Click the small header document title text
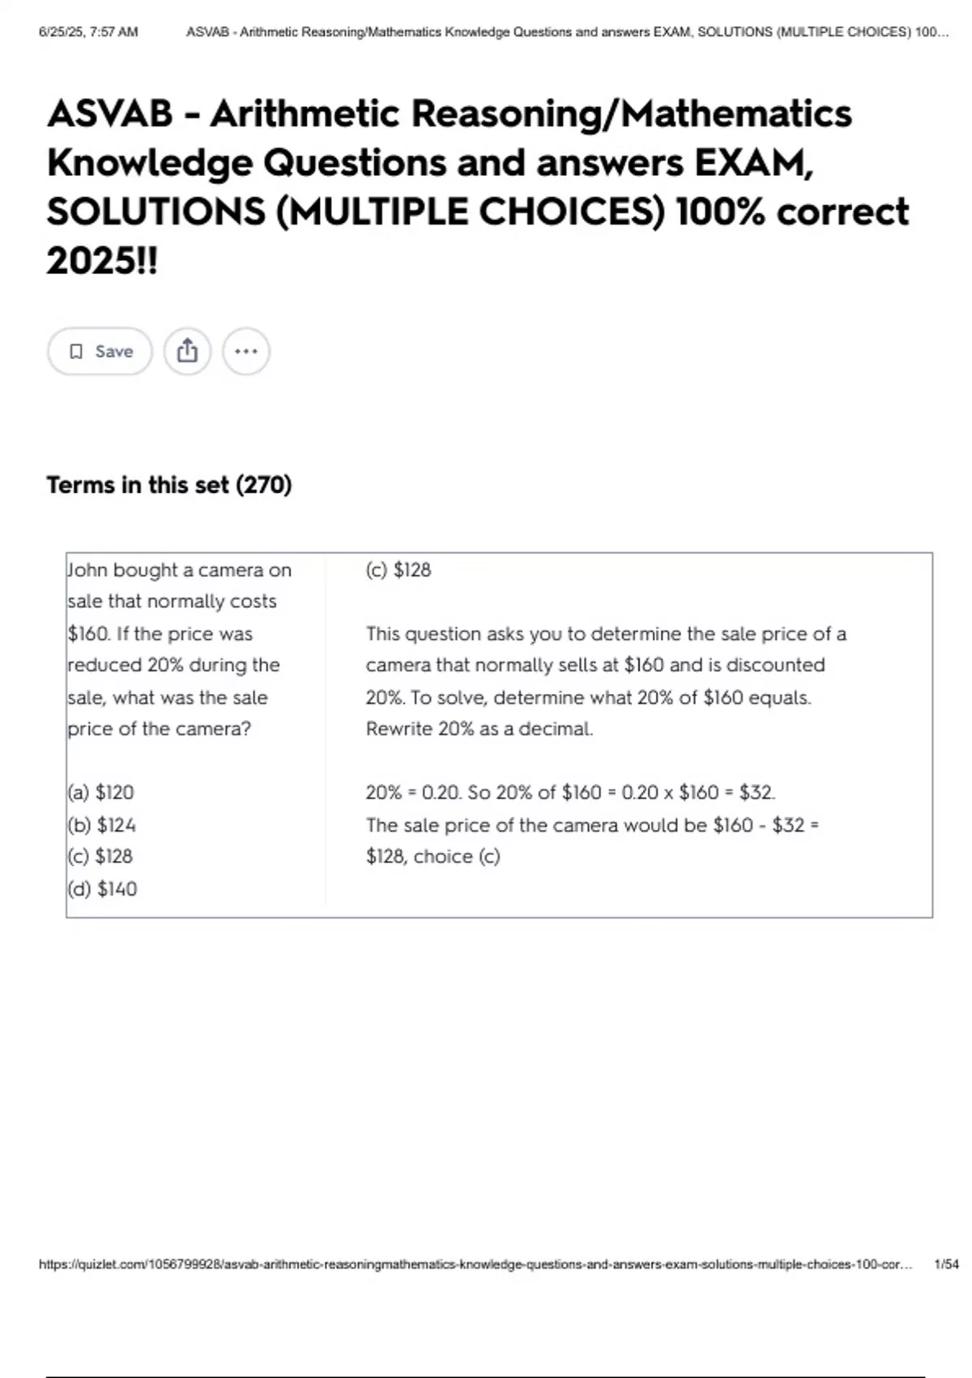Image resolution: width=972 pixels, height=1378 pixels. [567, 32]
